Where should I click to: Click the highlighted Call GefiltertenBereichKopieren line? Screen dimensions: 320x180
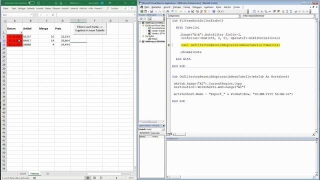tap(230, 45)
